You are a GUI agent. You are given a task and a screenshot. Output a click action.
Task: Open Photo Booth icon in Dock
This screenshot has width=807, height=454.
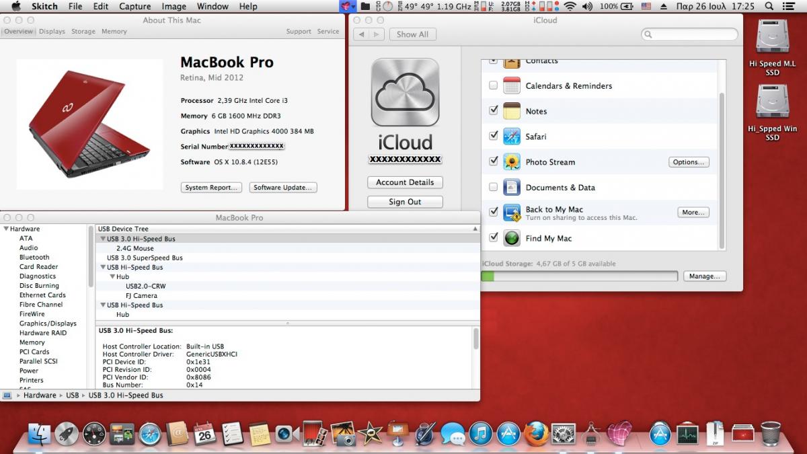[315, 434]
